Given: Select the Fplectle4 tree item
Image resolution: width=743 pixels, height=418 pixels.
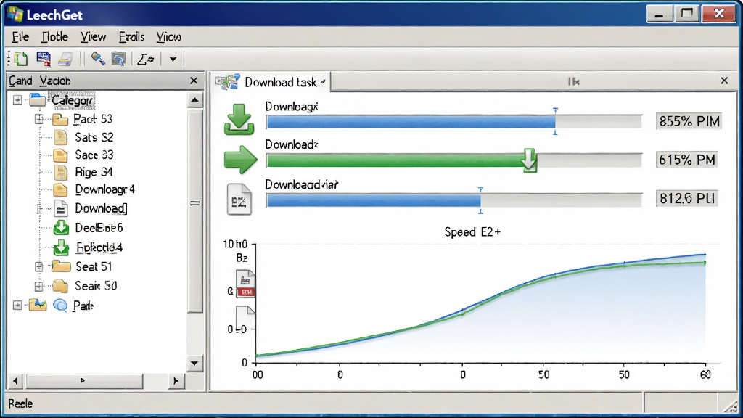Looking at the screenshot, I should click(x=99, y=247).
